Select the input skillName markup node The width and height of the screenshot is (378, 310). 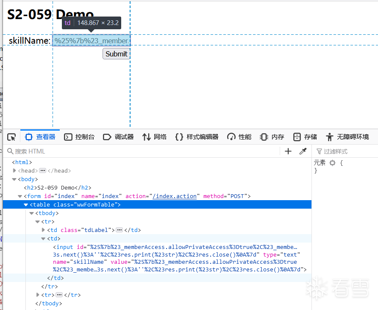(180, 258)
